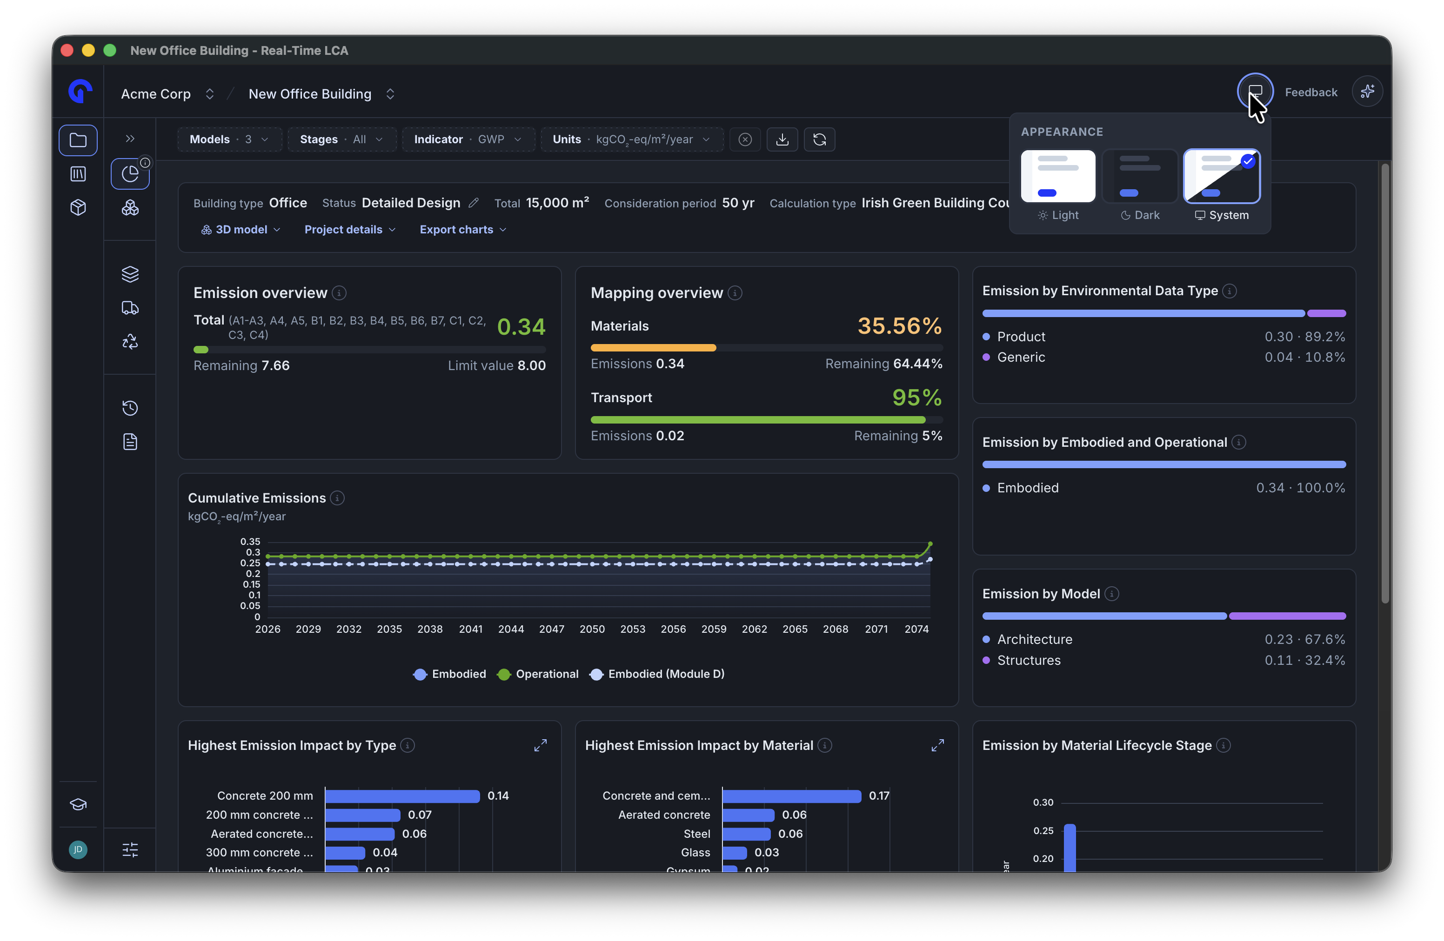This screenshot has width=1444, height=941.
Task: Open the stacked cubes models icon
Action: pyautogui.click(x=130, y=208)
